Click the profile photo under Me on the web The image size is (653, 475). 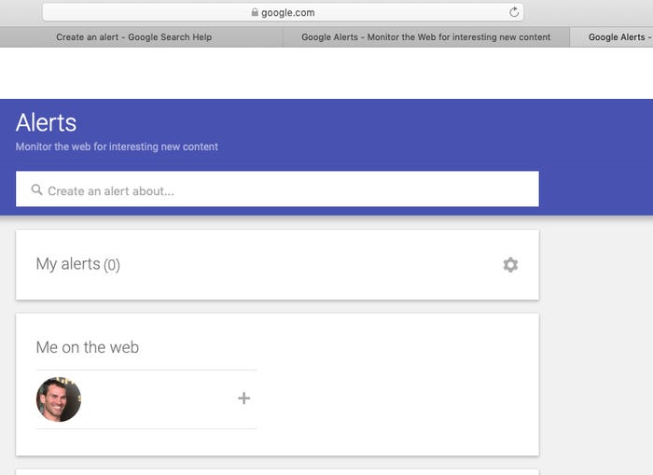point(59,399)
